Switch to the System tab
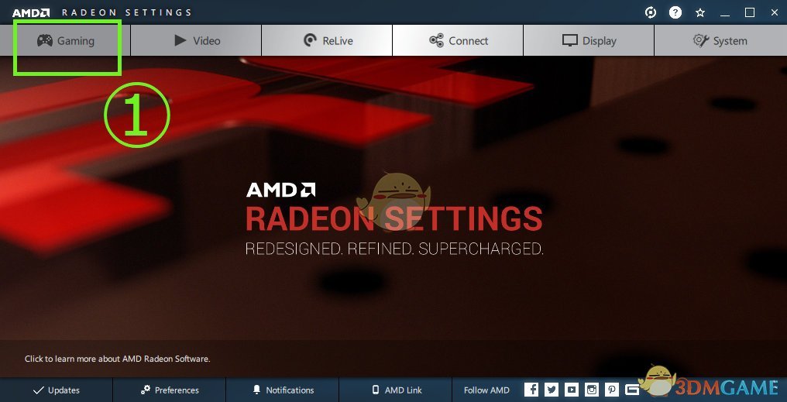The height and width of the screenshot is (402, 787). [x=720, y=40]
